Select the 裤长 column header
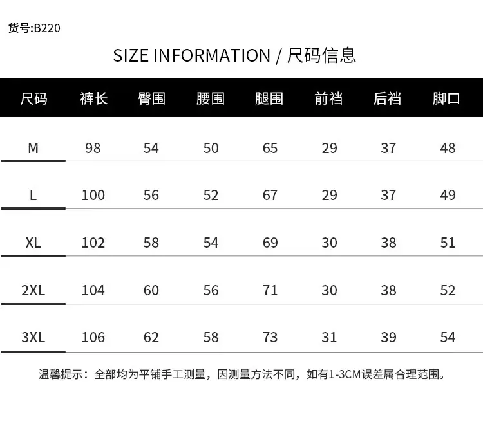This screenshot has width=483, height=424. (93, 99)
